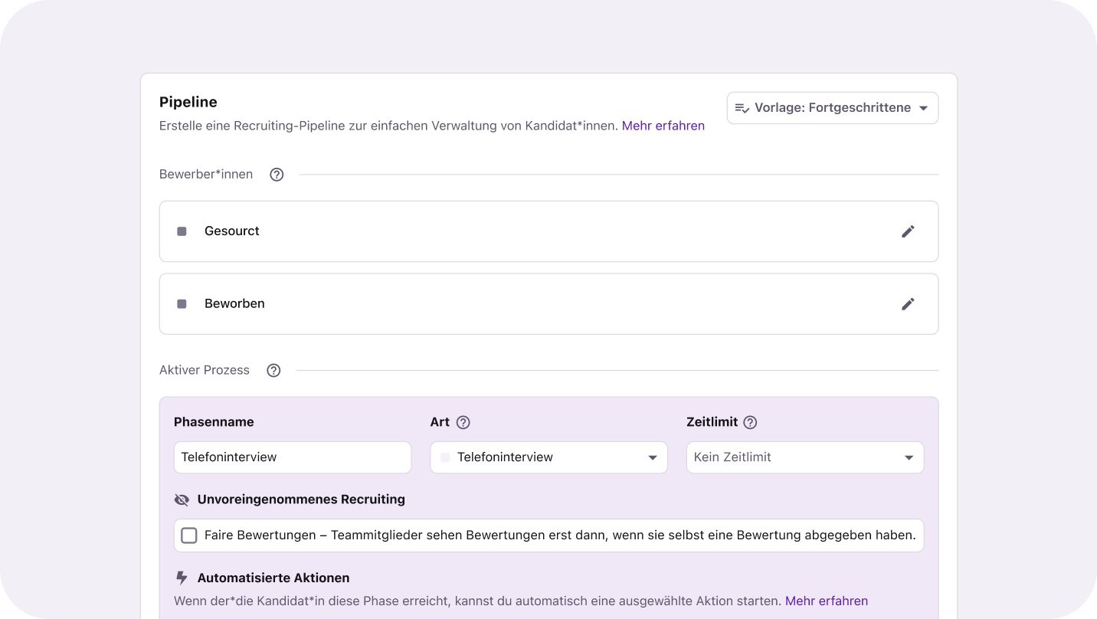Screen dimensions: 1097x619
Task: Open the Kein Zeitlimit dropdown
Action: [804, 457]
